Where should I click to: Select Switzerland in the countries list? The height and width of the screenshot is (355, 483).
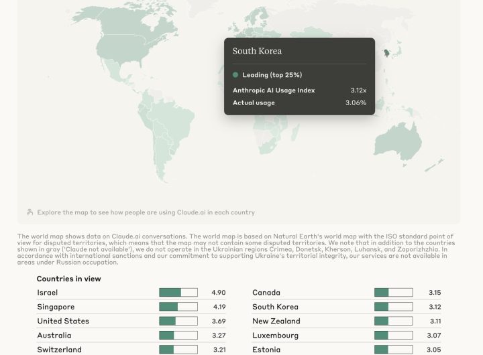pos(59,350)
